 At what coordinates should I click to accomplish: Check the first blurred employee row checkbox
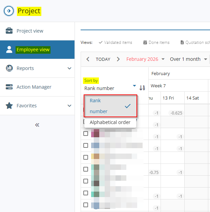pyautogui.click(x=86, y=134)
